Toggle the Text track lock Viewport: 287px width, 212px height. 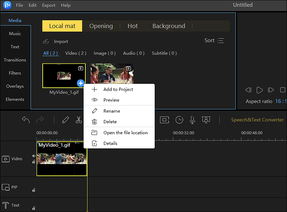tap(34, 208)
